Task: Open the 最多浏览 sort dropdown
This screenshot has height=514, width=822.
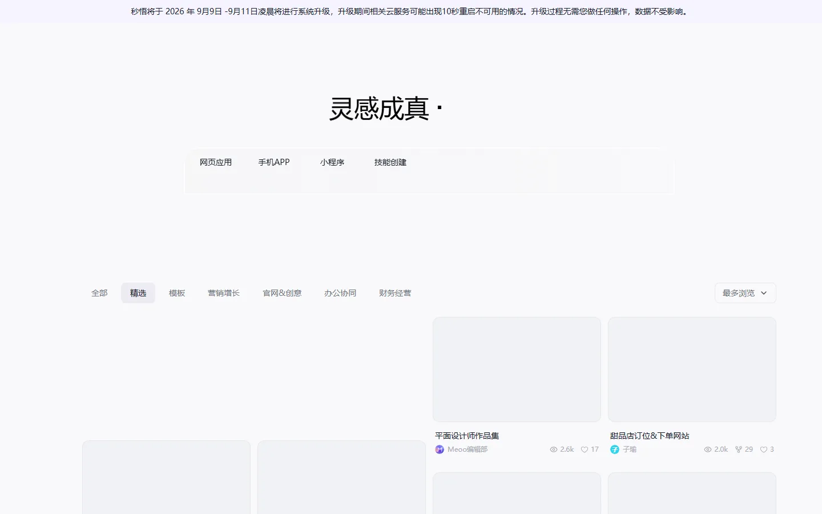Action: [x=745, y=293]
